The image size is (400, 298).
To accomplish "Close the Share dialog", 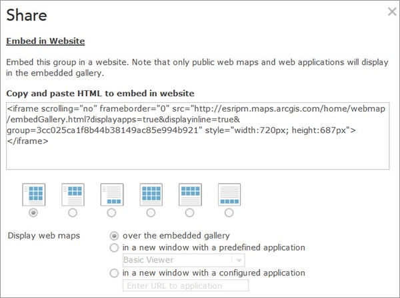I will pos(392,11).
